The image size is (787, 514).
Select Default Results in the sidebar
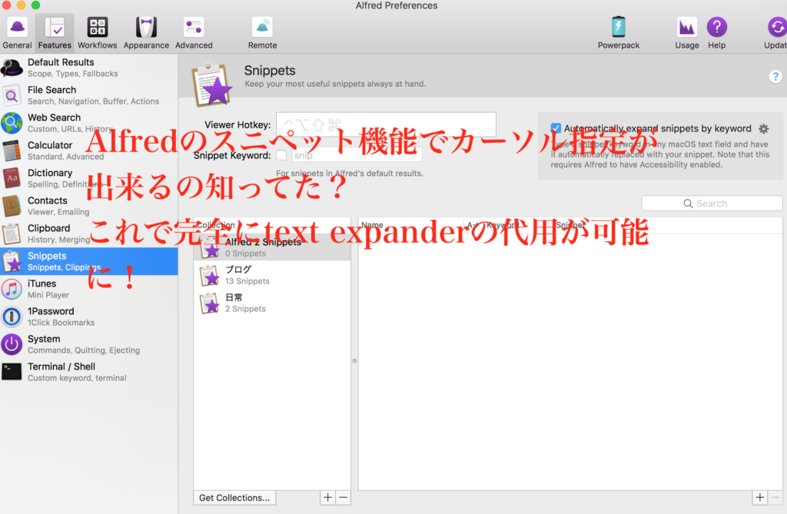point(89,68)
